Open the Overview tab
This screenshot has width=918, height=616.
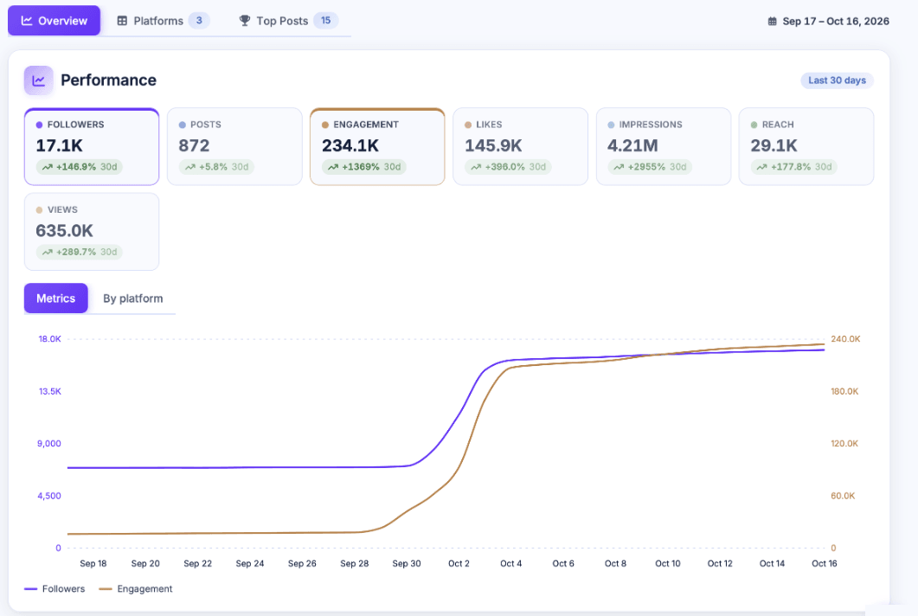(54, 21)
